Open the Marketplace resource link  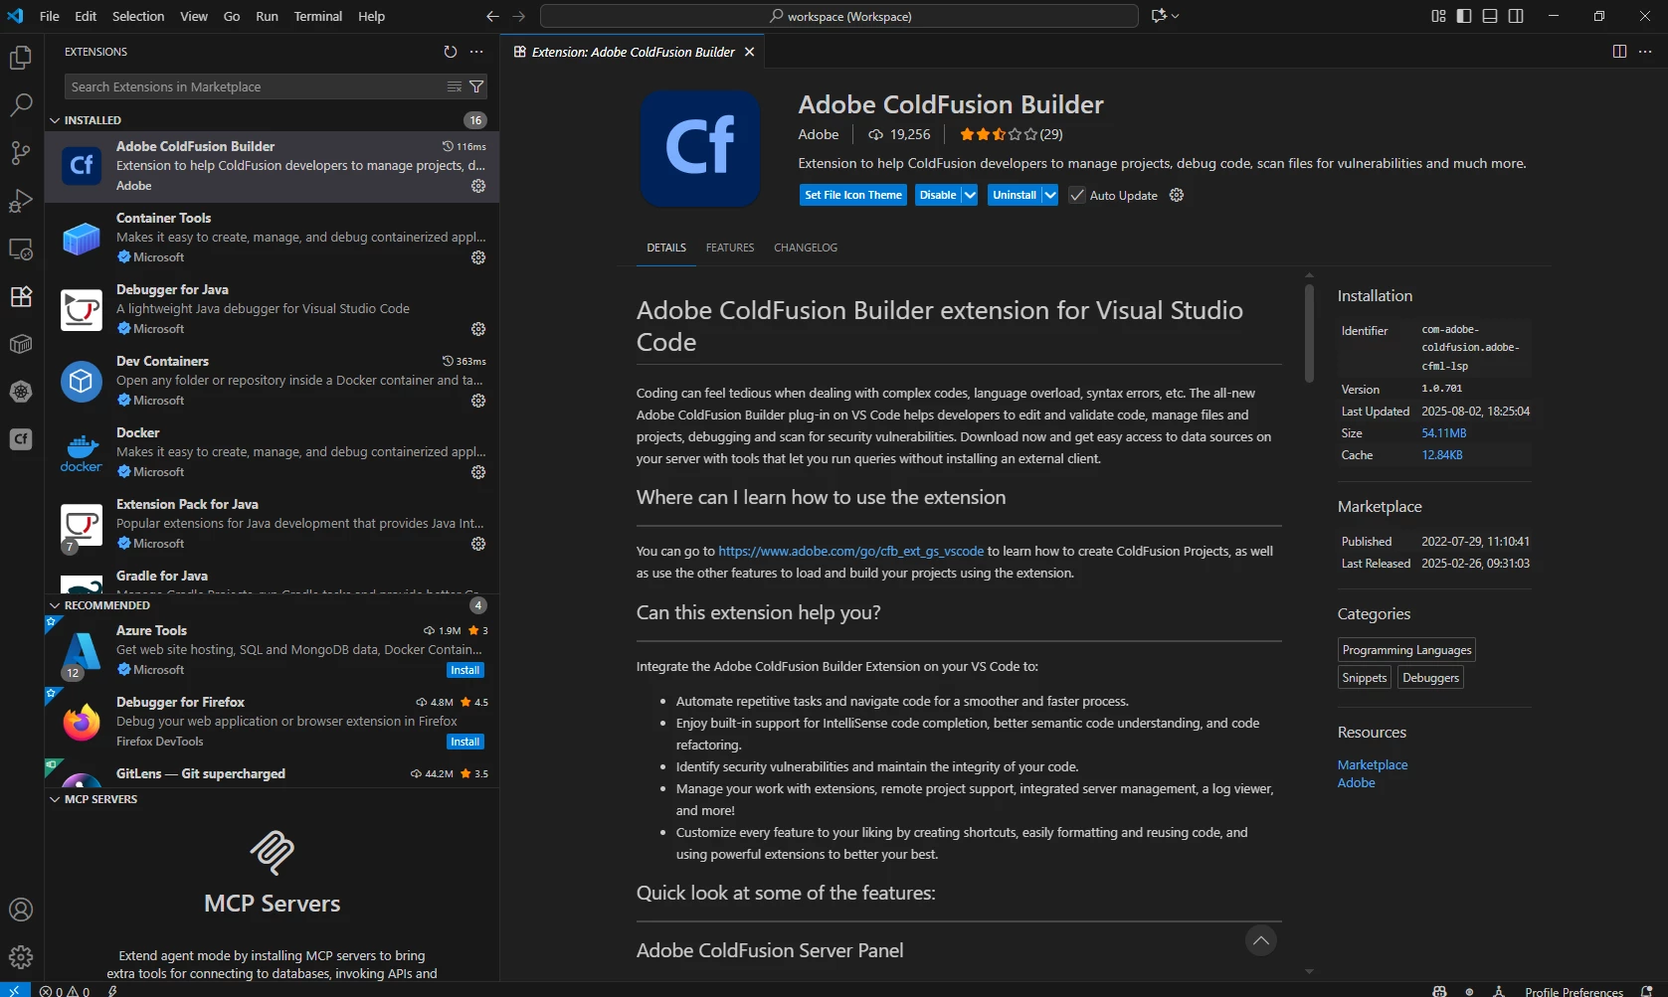point(1373,764)
